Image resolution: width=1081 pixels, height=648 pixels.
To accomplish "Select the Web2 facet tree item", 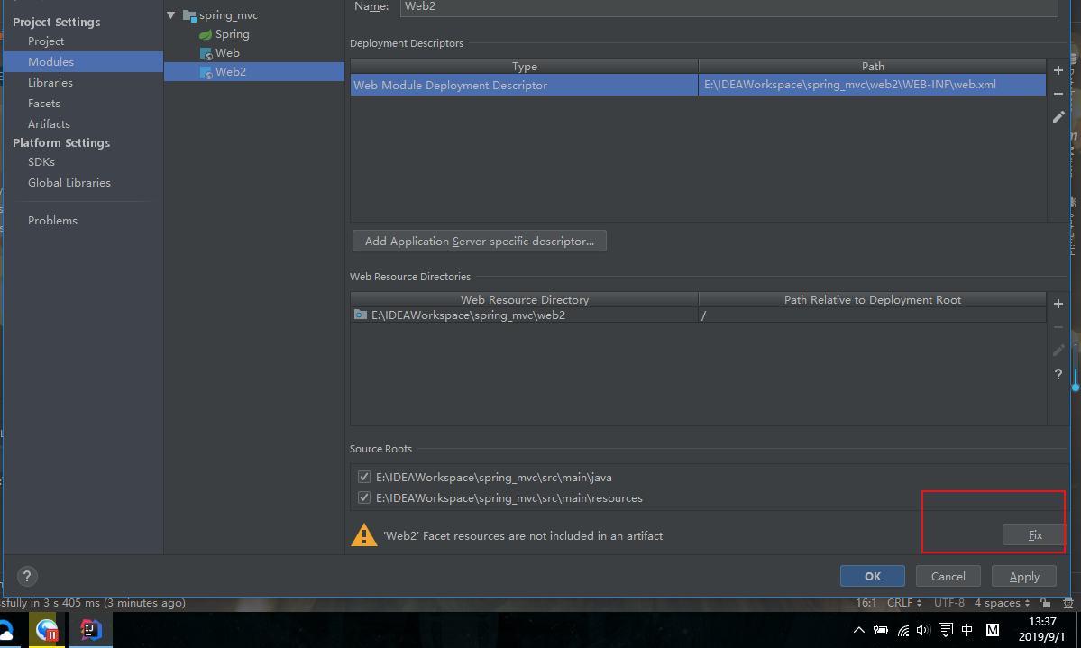I will (253, 72).
